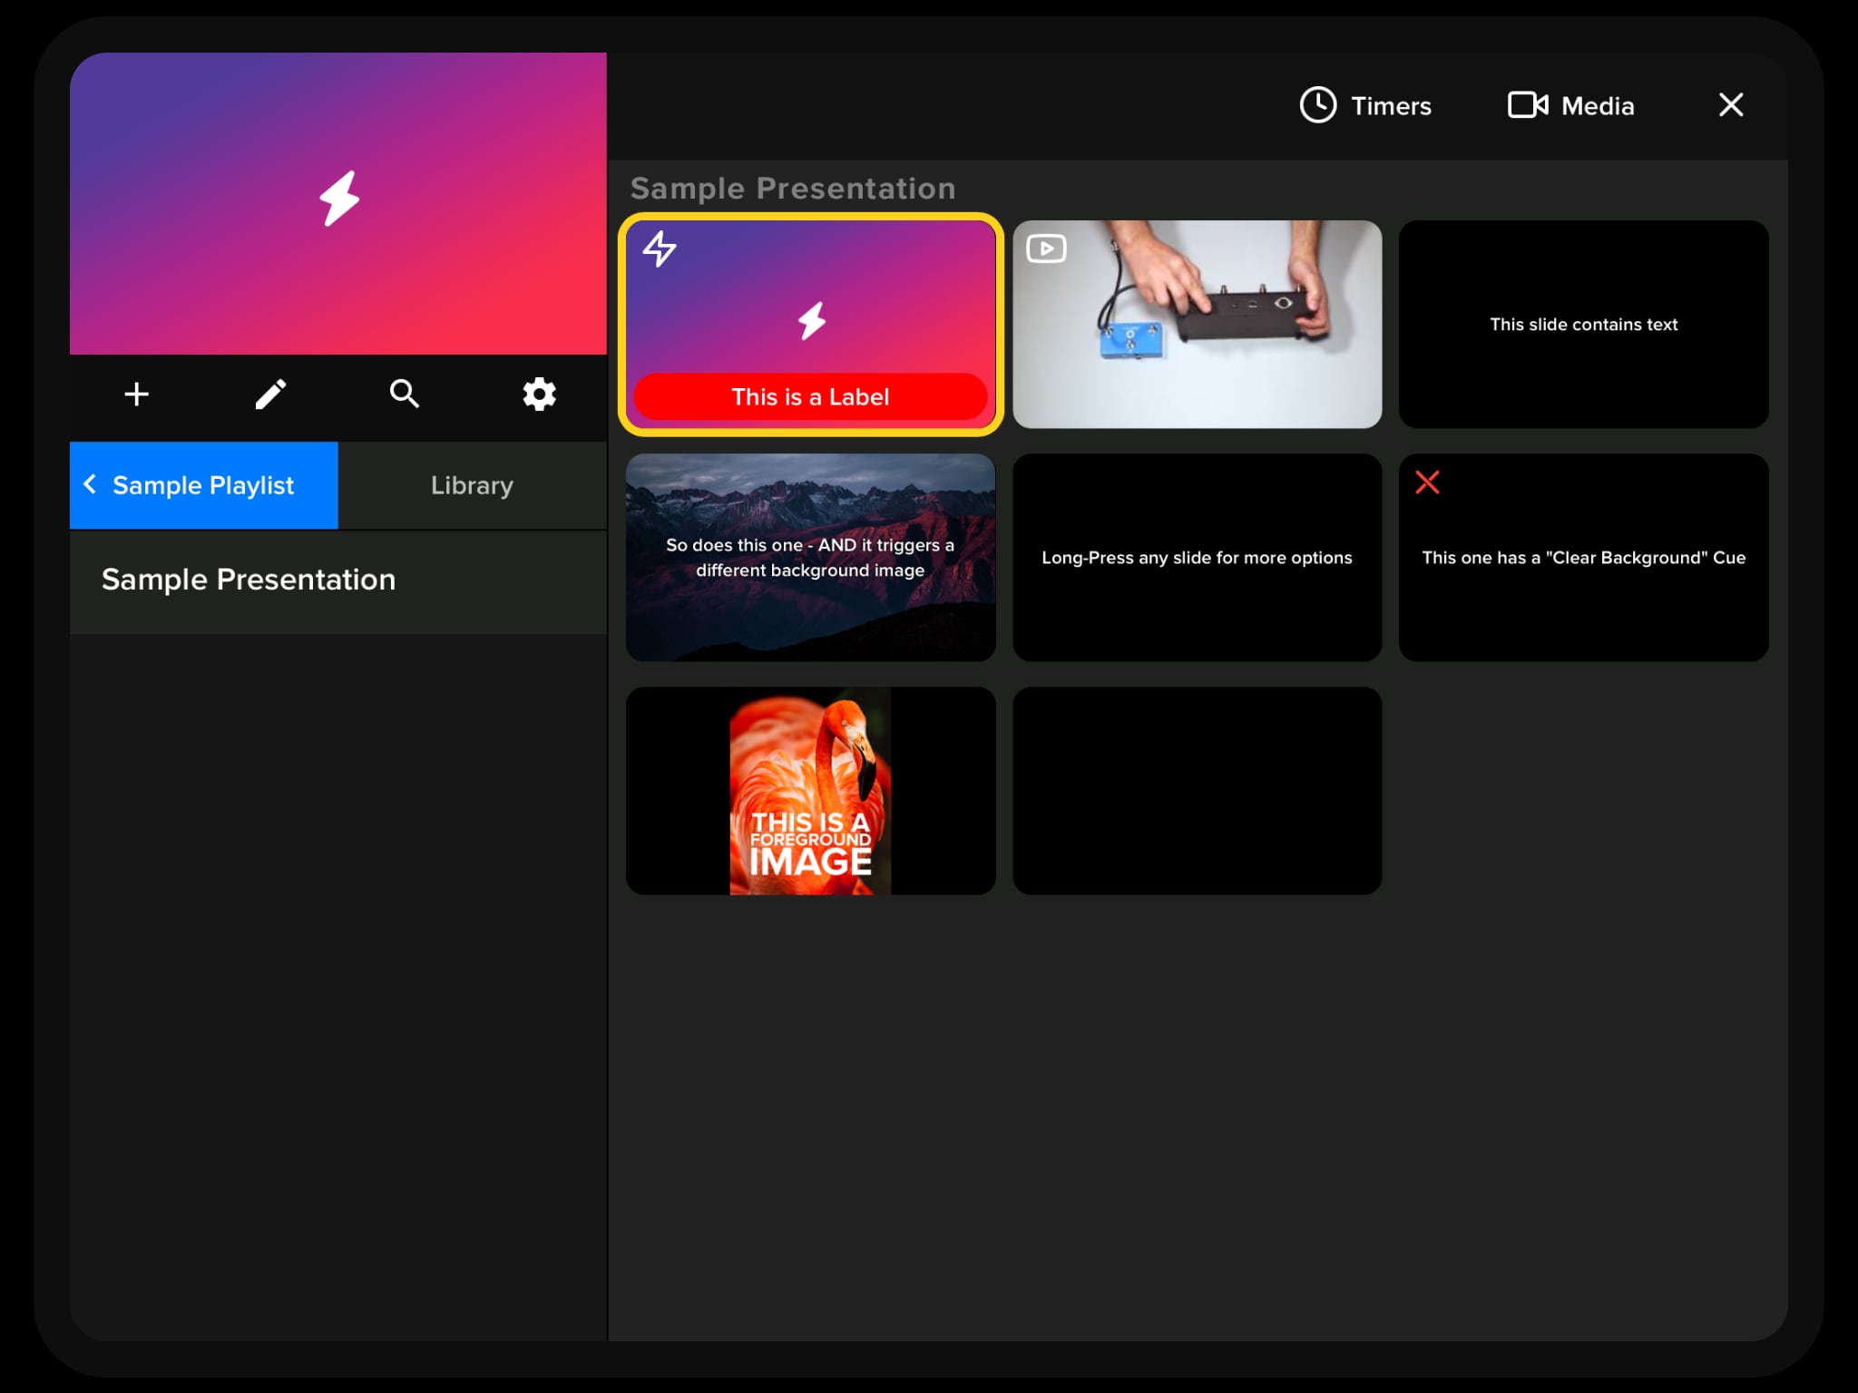Open search with the magnifier icon
The width and height of the screenshot is (1858, 1393).
(x=405, y=395)
